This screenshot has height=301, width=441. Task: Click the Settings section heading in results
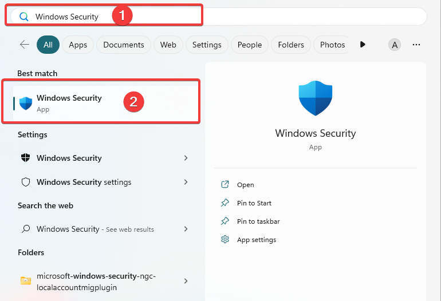[33, 135]
